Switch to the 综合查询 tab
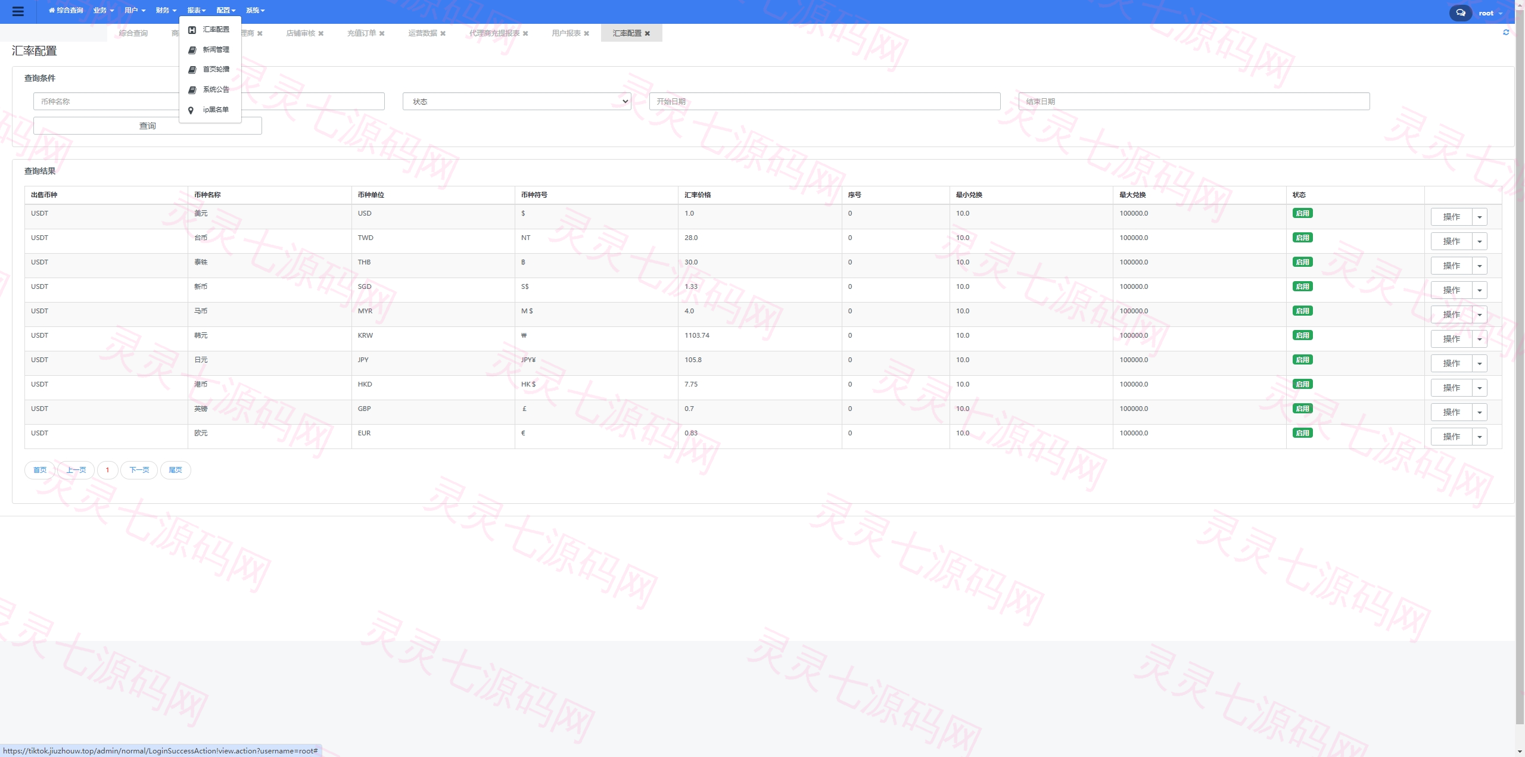The image size is (1525, 757). pyautogui.click(x=133, y=33)
